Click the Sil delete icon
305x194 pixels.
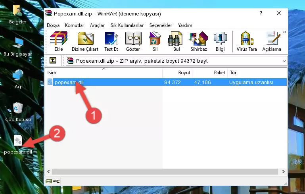tap(155, 41)
